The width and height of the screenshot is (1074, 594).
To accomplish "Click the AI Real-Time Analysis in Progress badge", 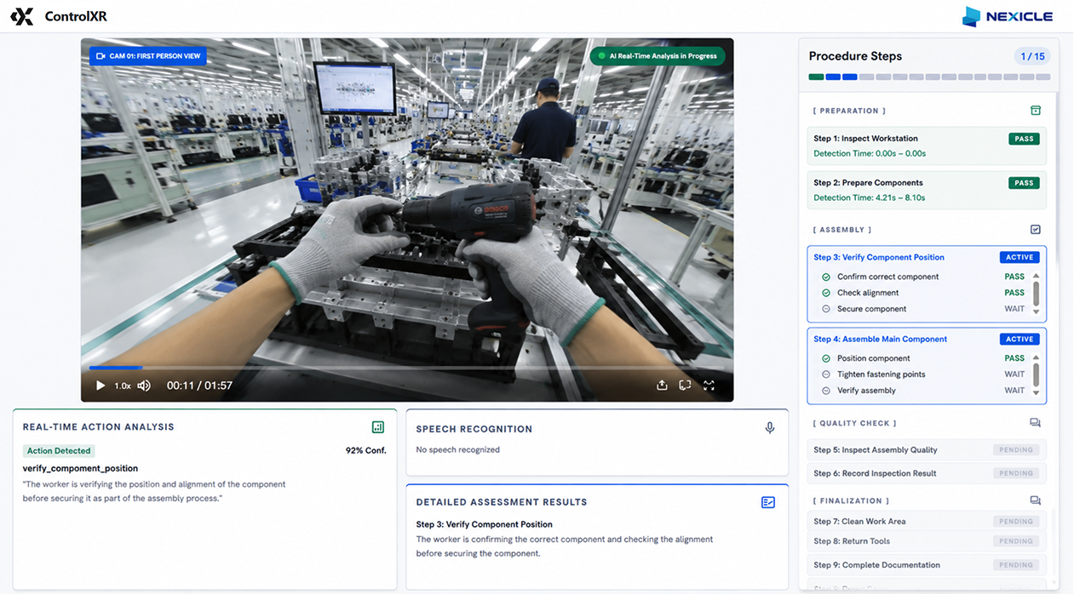I will point(658,56).
